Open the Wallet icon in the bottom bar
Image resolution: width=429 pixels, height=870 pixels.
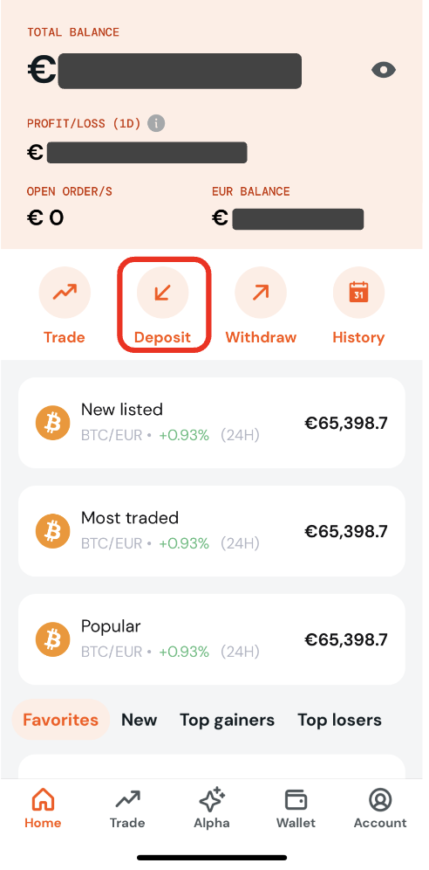[x=296, y=808]
